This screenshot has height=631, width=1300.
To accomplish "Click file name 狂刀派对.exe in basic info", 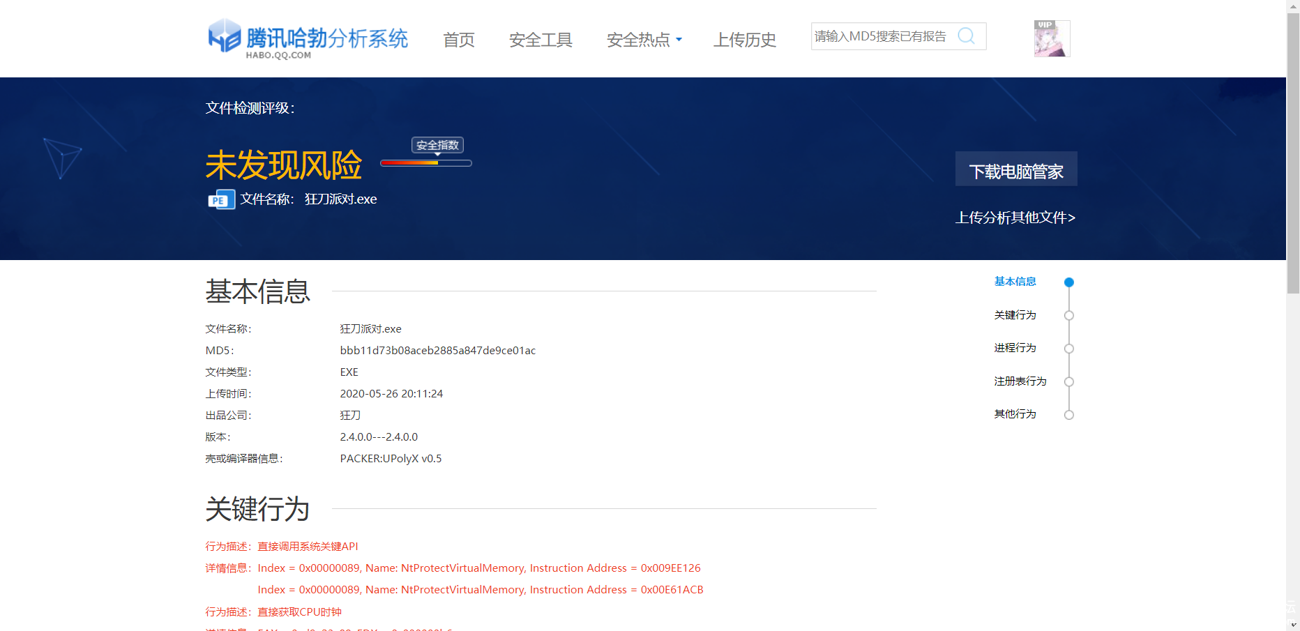I will point(370,329).
